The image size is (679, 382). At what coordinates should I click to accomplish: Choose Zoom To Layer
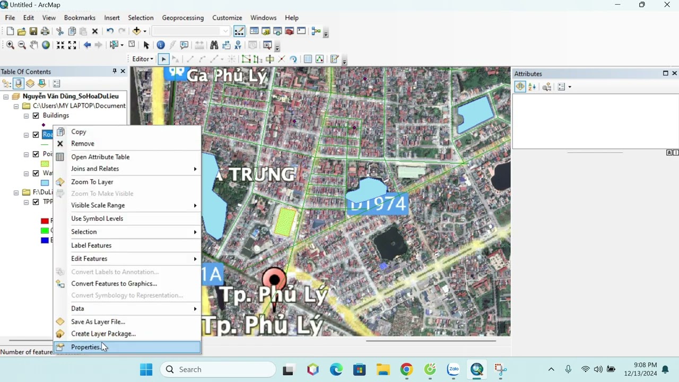click(x=127, y=182)
